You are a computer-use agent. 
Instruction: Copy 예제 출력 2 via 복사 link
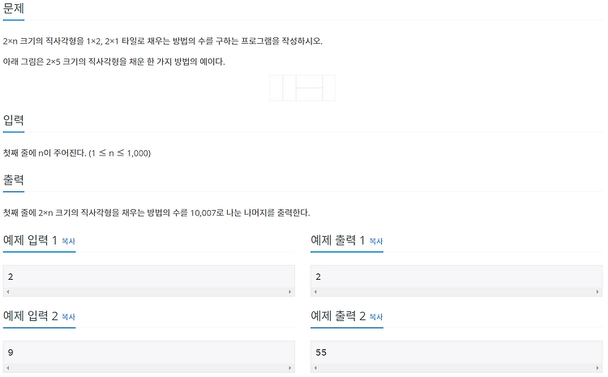[x=375, y=317]
